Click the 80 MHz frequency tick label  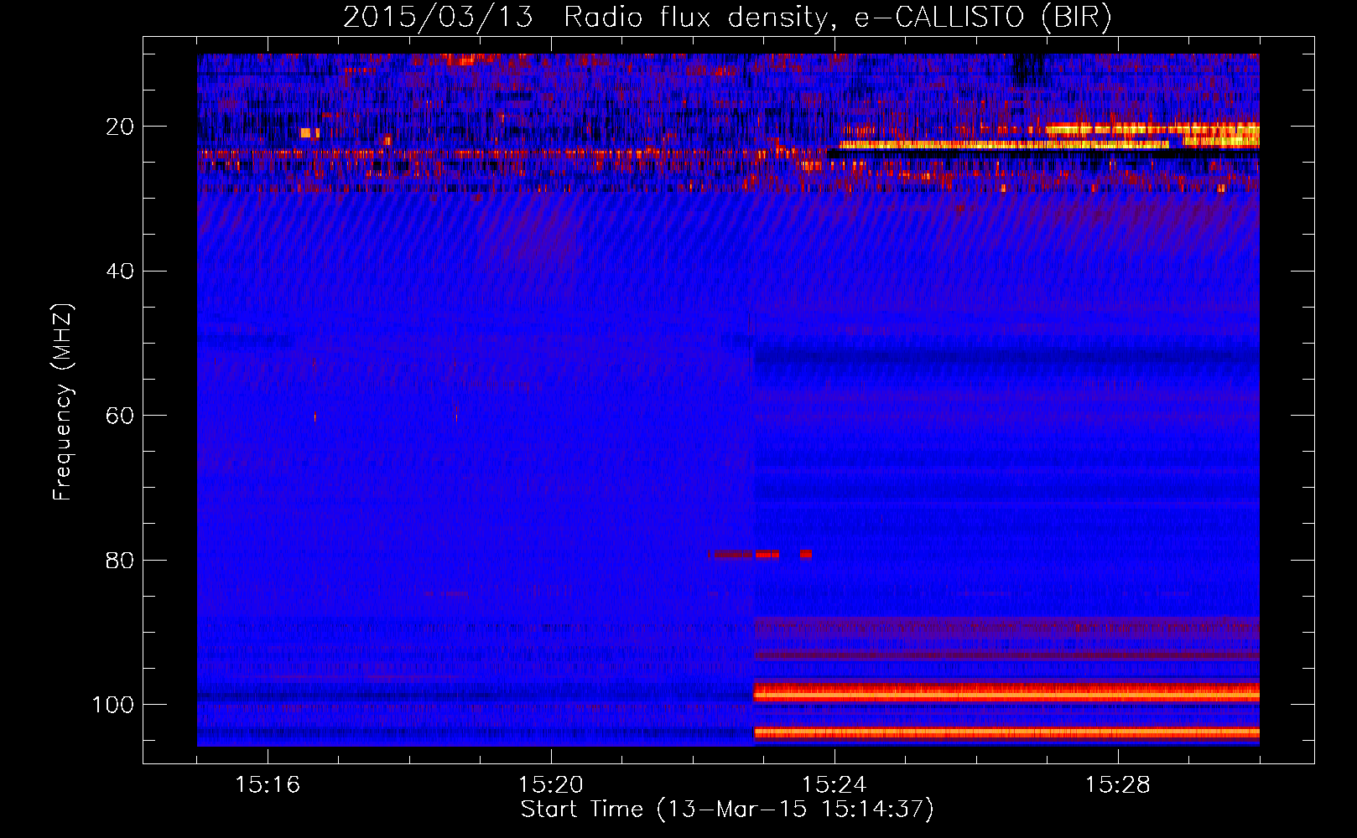pos(121,560)
